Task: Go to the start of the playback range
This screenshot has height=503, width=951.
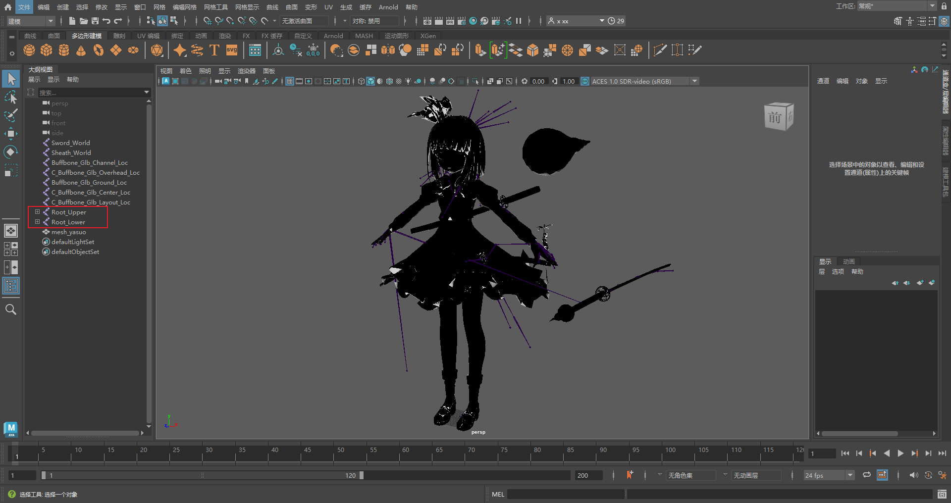Action: click(x=845, y=453)
